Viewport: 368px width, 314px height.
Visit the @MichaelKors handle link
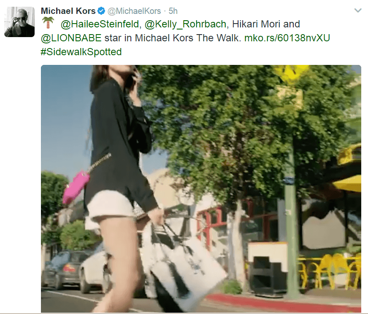coord(134,11)
